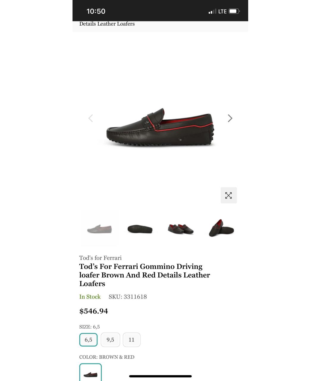This screenshot has width=321, height=381.
Task: Open the Tod's for Ferrari brand link
Action: point(100,258)
